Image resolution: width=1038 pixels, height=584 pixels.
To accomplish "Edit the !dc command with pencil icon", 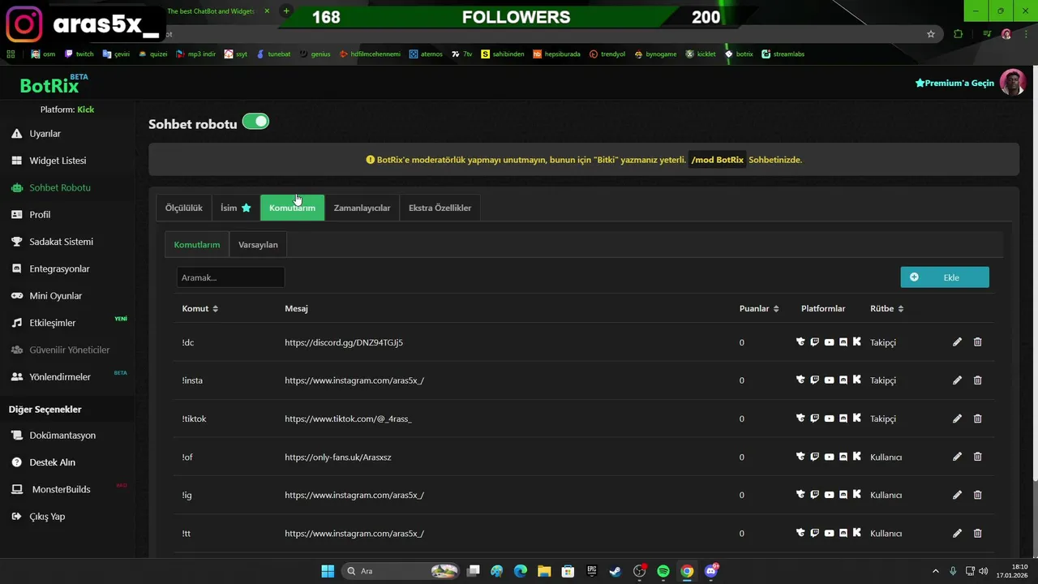I will coord(957,342).
